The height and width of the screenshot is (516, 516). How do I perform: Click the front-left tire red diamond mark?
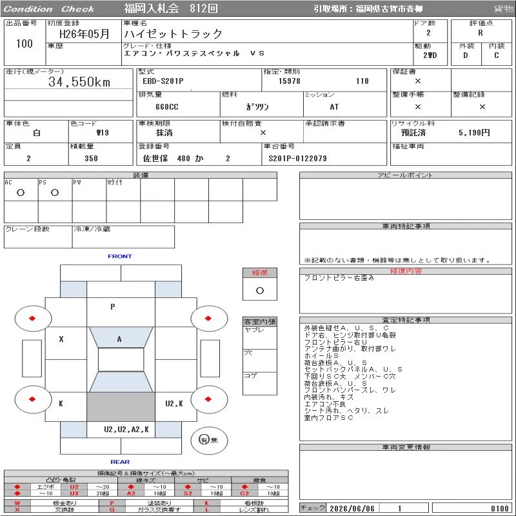tap(32, 318)
